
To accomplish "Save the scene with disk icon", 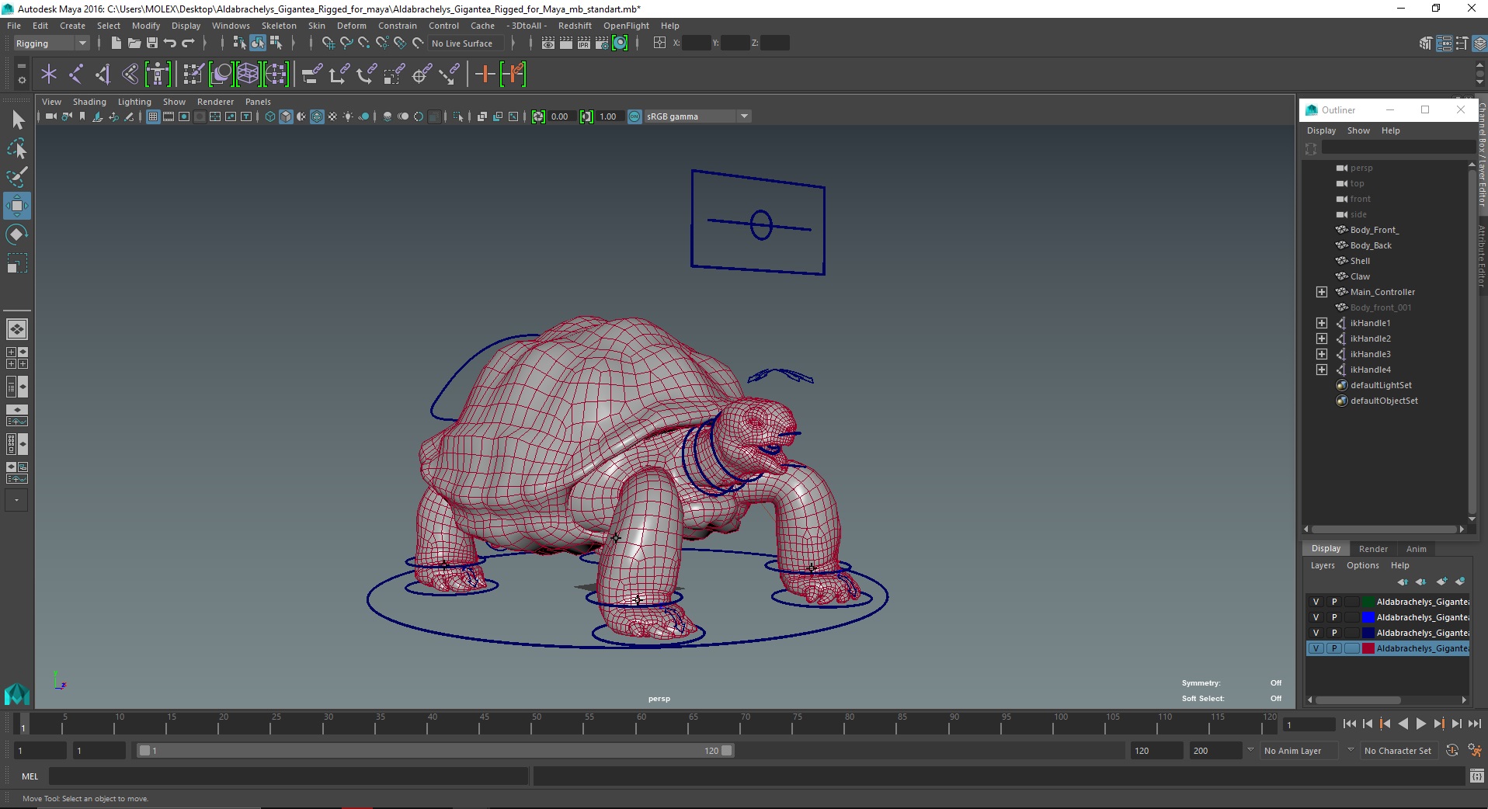I will point(152,43).
